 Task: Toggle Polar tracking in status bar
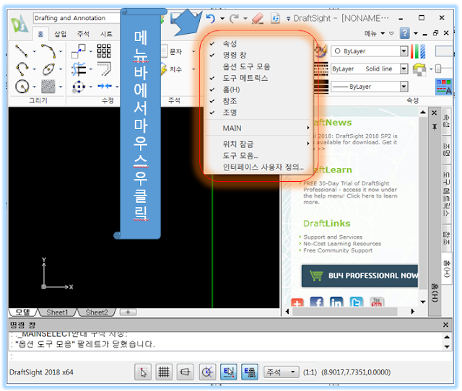[207, 372]
